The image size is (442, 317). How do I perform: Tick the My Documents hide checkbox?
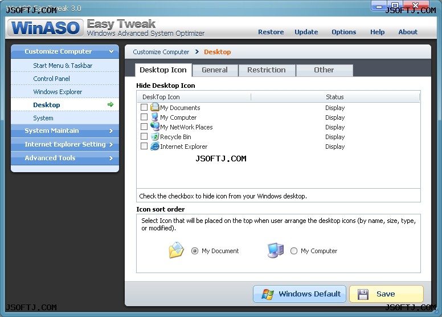(144, 107)
